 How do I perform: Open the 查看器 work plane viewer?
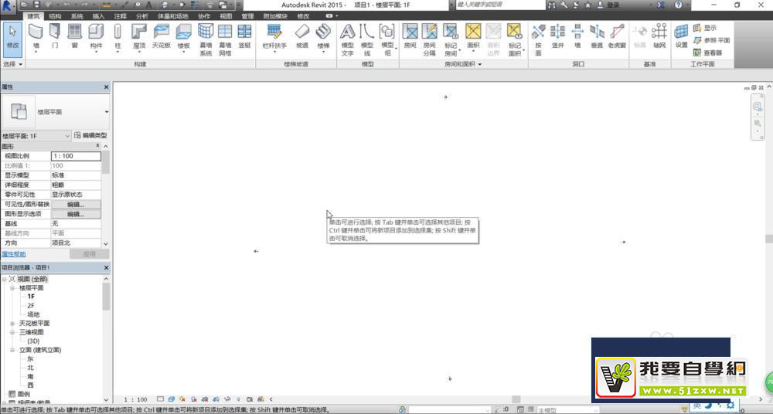pos(707,53)
